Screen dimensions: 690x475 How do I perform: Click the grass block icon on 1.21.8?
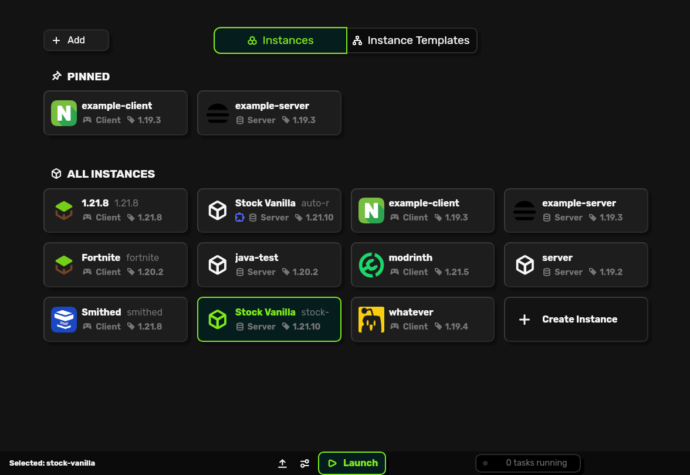point(64,210)
